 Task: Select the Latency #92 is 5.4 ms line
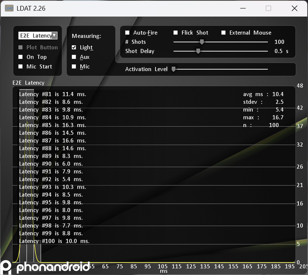coord(51,179)
